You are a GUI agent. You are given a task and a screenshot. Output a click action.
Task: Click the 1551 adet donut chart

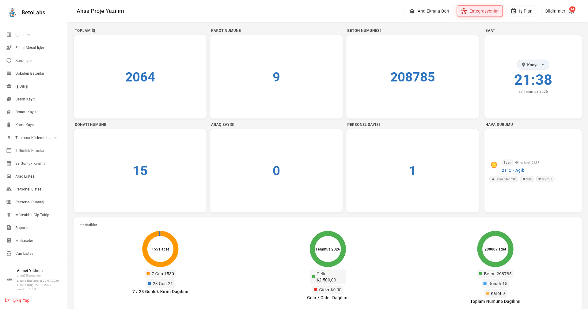click(160, 249)
